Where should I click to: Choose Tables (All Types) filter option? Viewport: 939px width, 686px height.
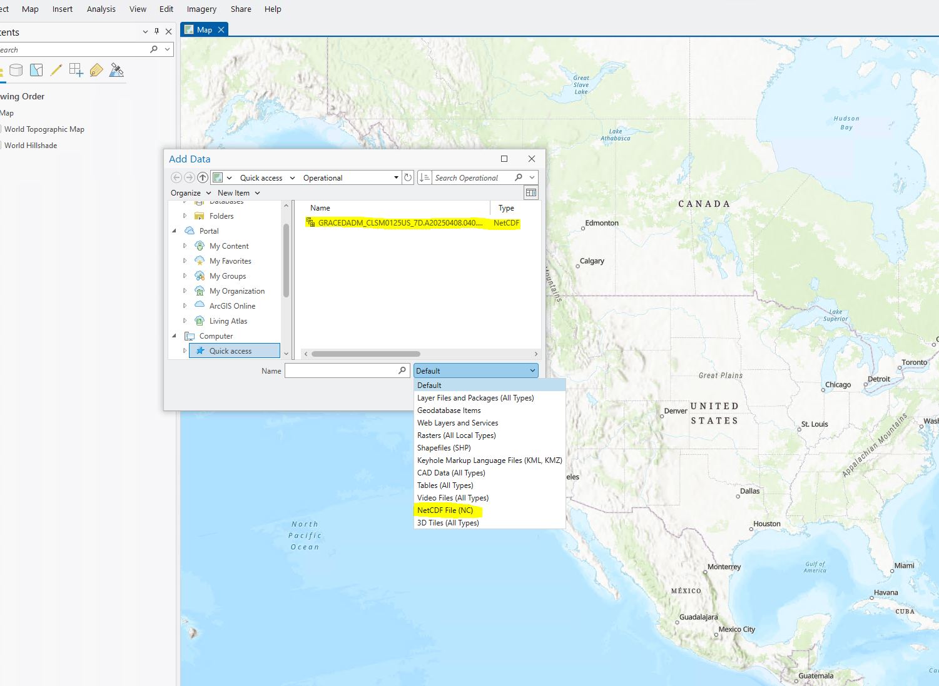pyautogui.click(x=490, y=485)
